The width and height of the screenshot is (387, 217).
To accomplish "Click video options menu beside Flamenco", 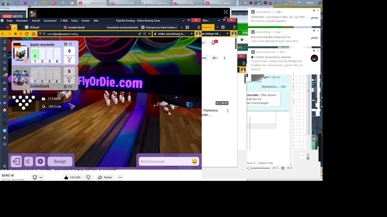I will (228, 111).
